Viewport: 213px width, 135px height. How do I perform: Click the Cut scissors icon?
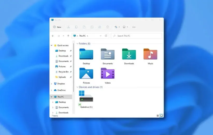click(69, 27)
